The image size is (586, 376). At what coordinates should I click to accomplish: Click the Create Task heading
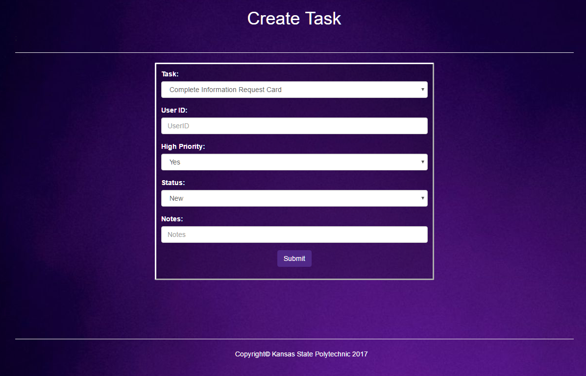[x=294, y=18]
